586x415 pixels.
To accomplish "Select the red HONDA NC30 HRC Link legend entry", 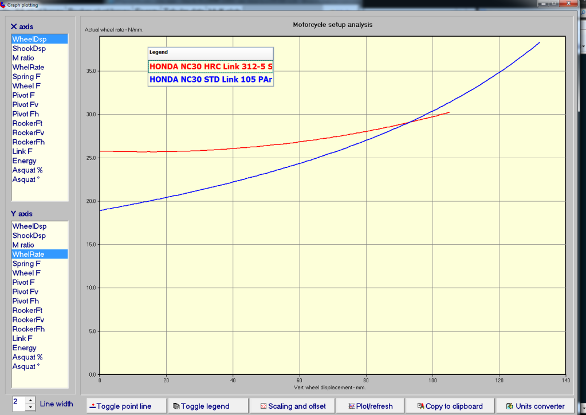I will pyautogui.click(x=211, y=66).
